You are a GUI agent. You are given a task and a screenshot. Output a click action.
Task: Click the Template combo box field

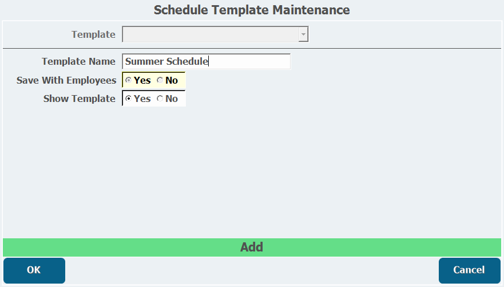[211, 35]
